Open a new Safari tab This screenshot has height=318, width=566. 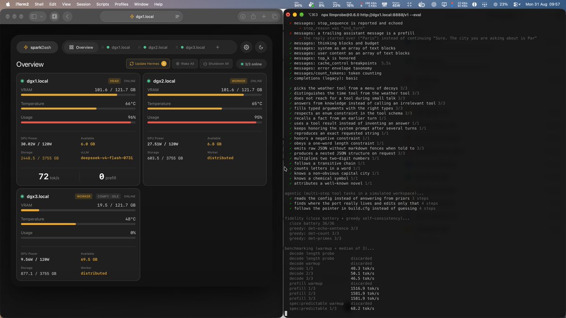[264, 16]
